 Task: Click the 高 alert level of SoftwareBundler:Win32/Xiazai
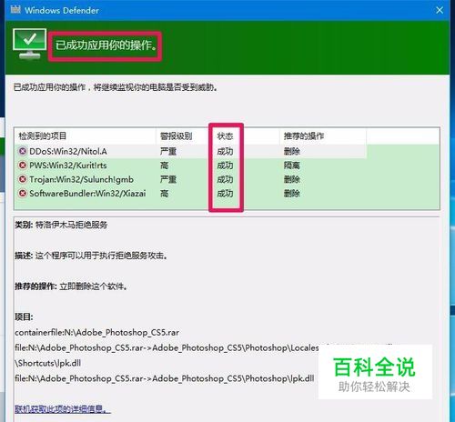(x=164, y=193)
